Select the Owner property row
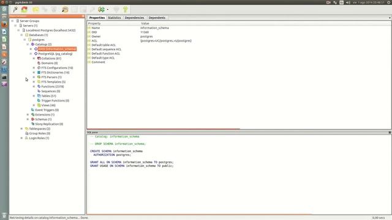392x220 pixels. click(239, 37)
